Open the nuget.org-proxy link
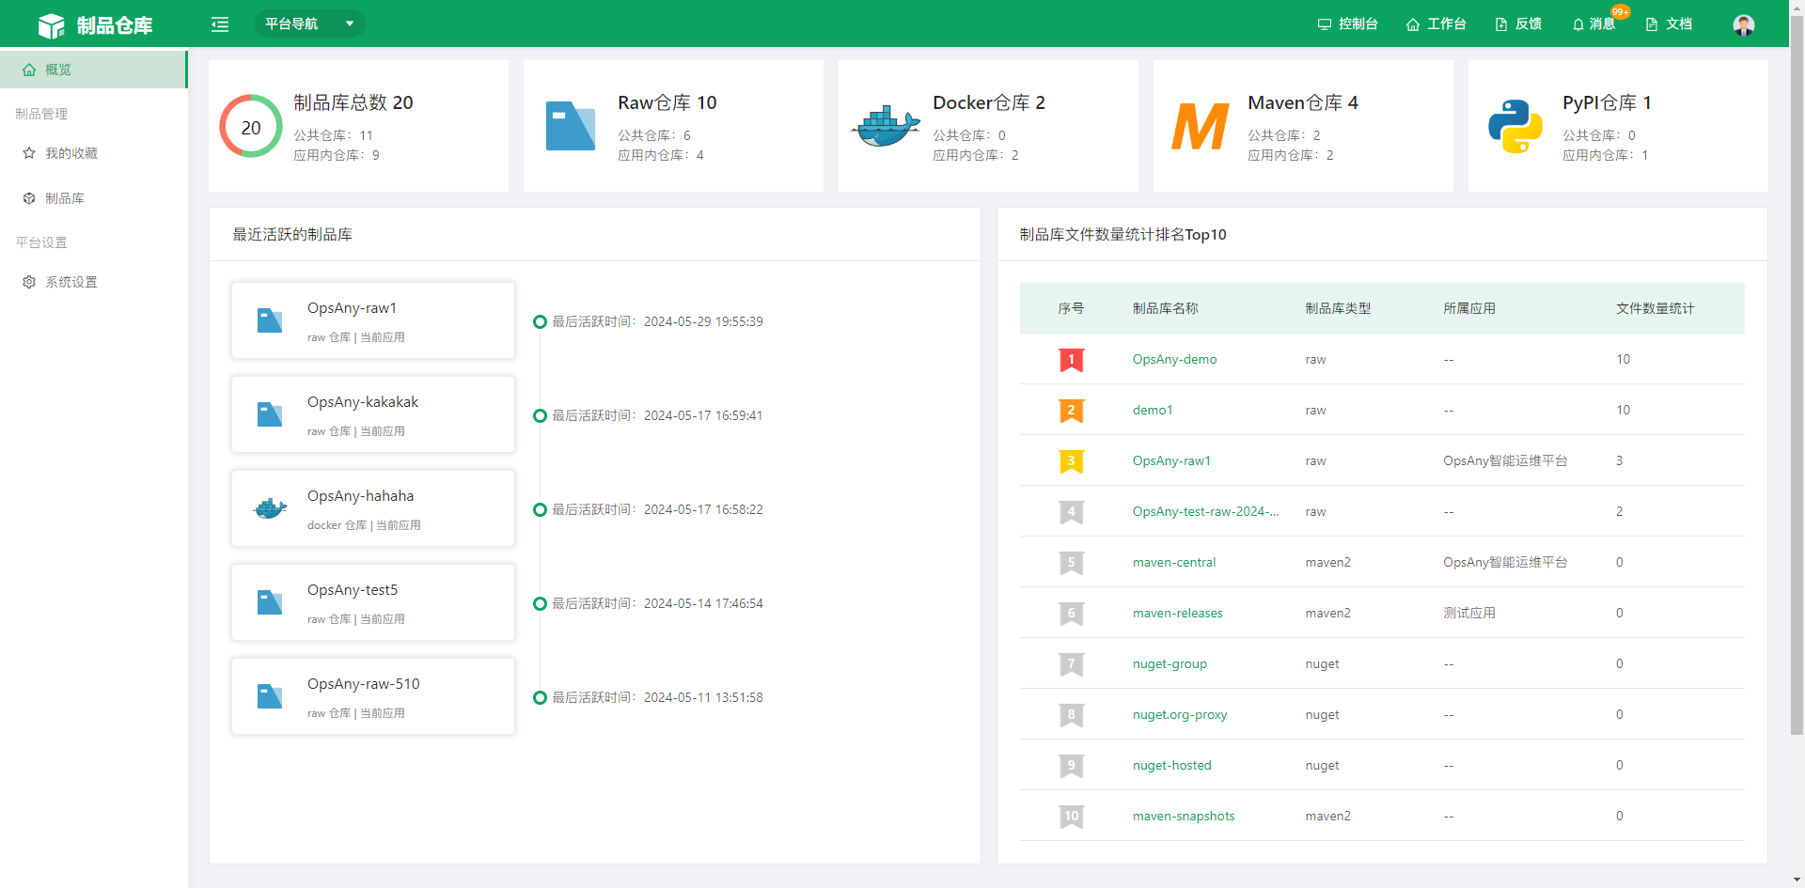This screenshot has width=1805, height=888. coord(1180,714)
